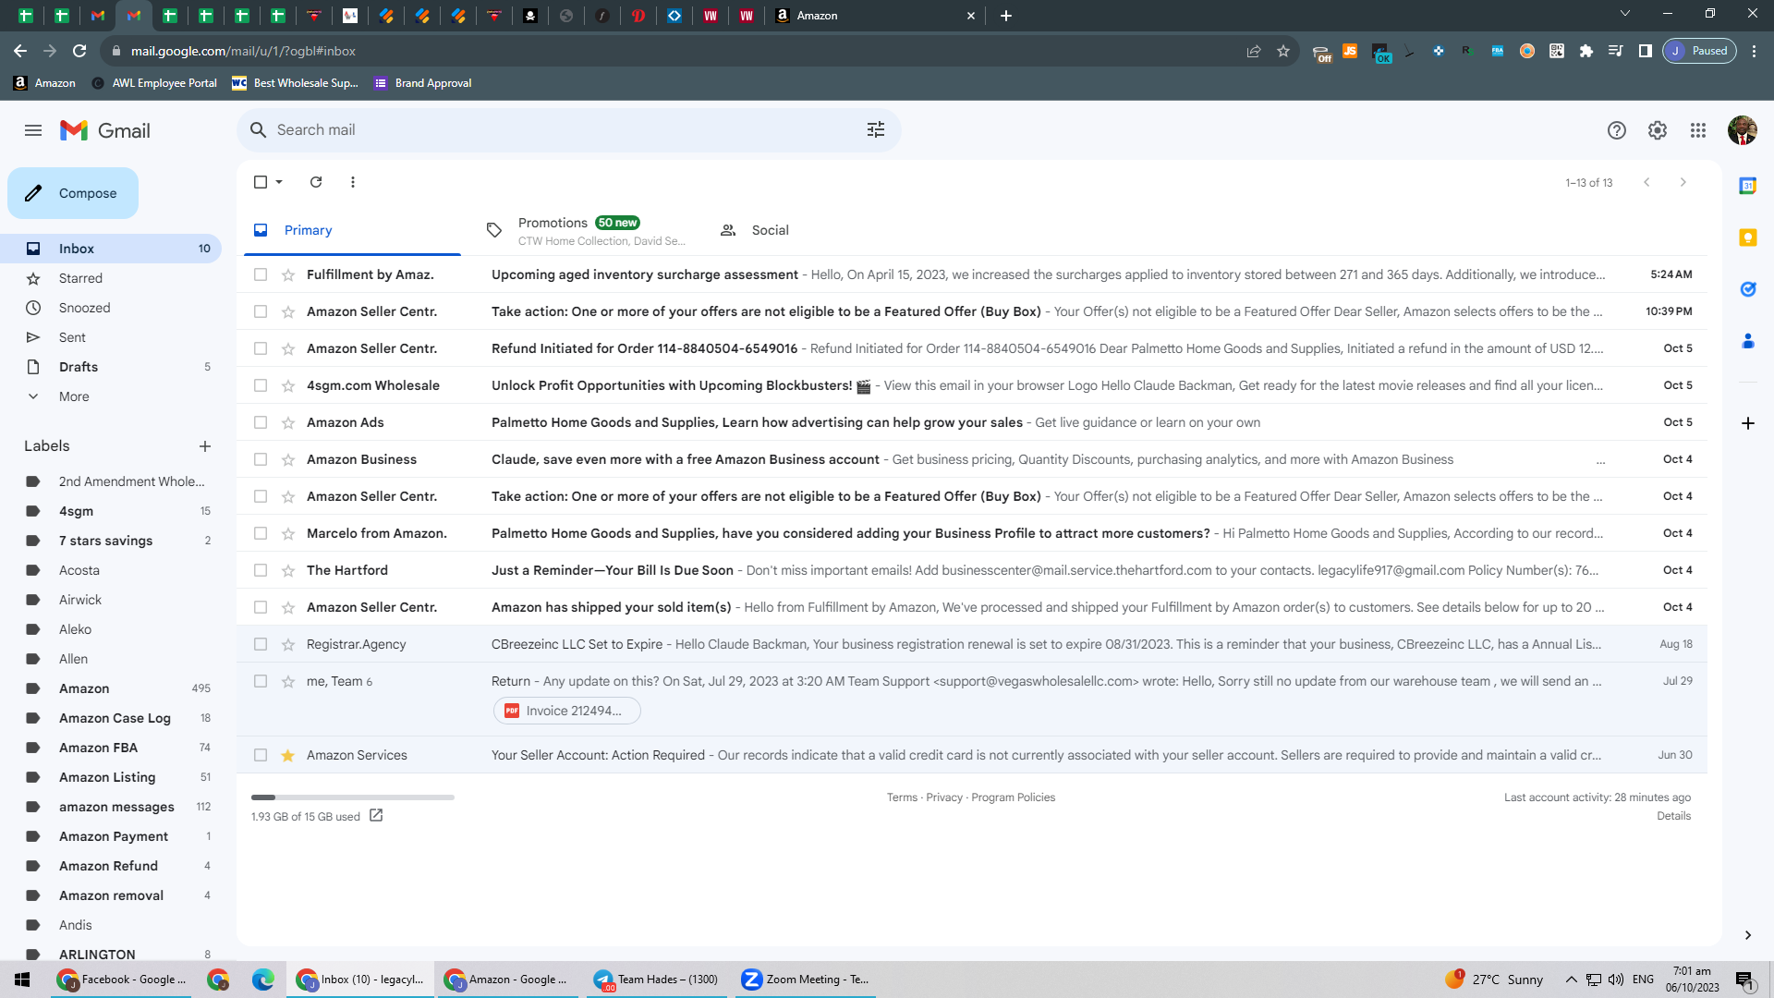Open the Gmail support help icon
The height and width of the screenshot is (998, 1774).
coord(1617,130)
